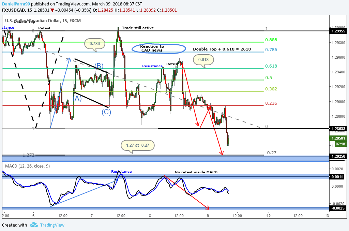Viewport: 349px width, 231px height.
Task: Click the 'Trade still active' label
Action: tap(138, 28)
